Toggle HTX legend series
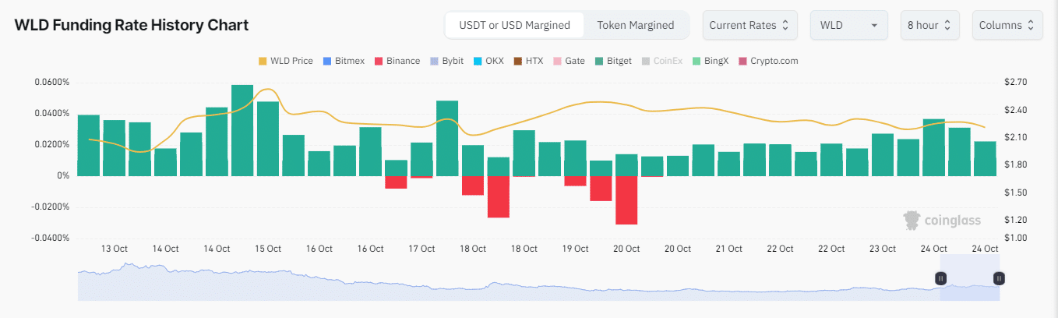1058x318 pixels. point(528,61)
